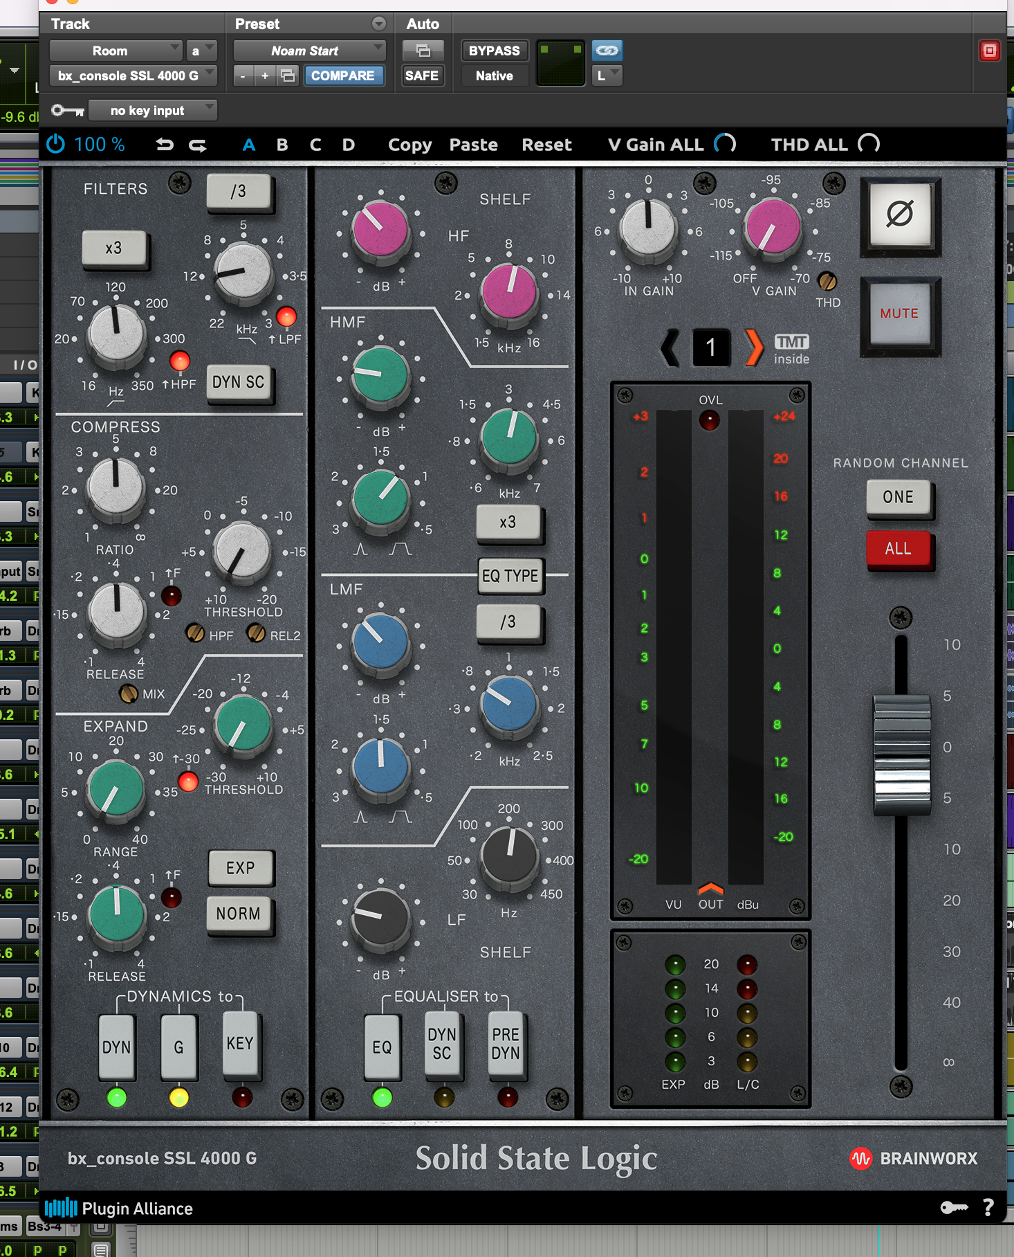Click the Random Channel ALL button
1014x1257 pixels.
(898, 549)
